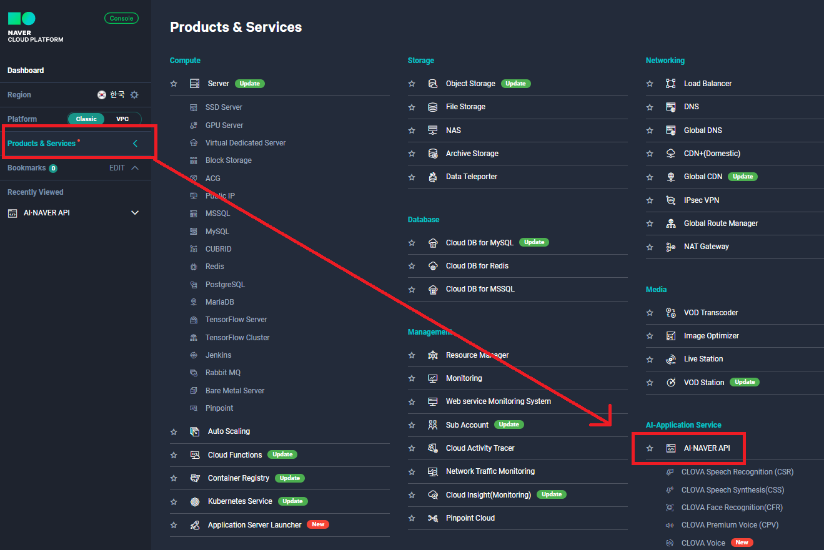Open the SSD Server sub-item
The width and height of the screenshot is (824, 550).
224,107
